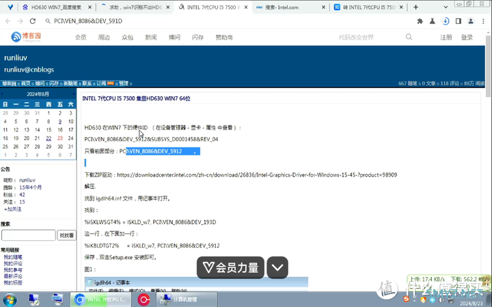
Task: Click the orange RSS icon next to 订阅
Action: click(x=110, y=83)
